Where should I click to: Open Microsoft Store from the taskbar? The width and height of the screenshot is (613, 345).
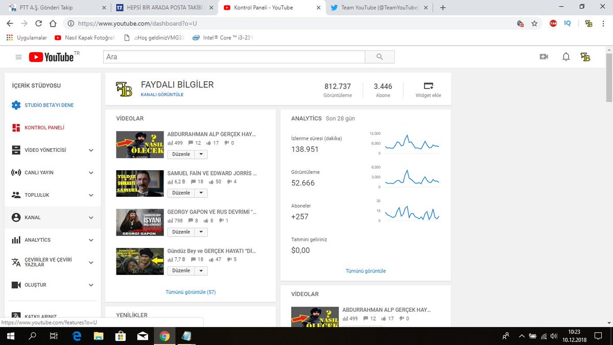[x=121, y=336]
